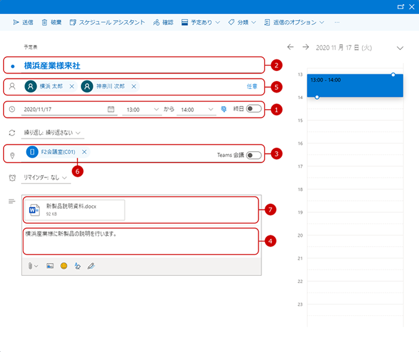Open the date picker calendar icon
The width and height of the screenshot is (419, 352).
[x=111, y=109]
